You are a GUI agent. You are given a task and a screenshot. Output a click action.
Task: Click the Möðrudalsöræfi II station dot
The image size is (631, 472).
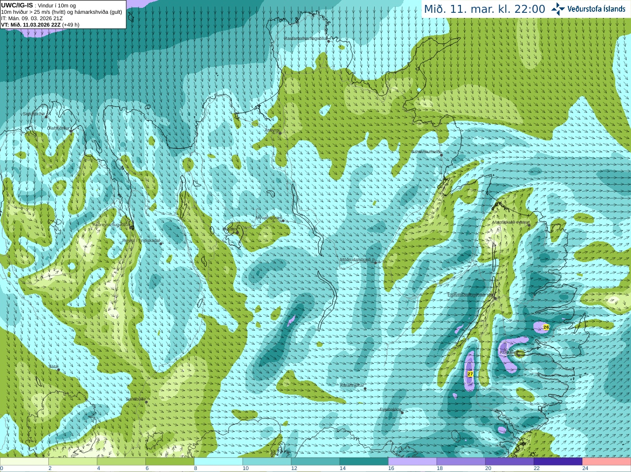point(375,263)
